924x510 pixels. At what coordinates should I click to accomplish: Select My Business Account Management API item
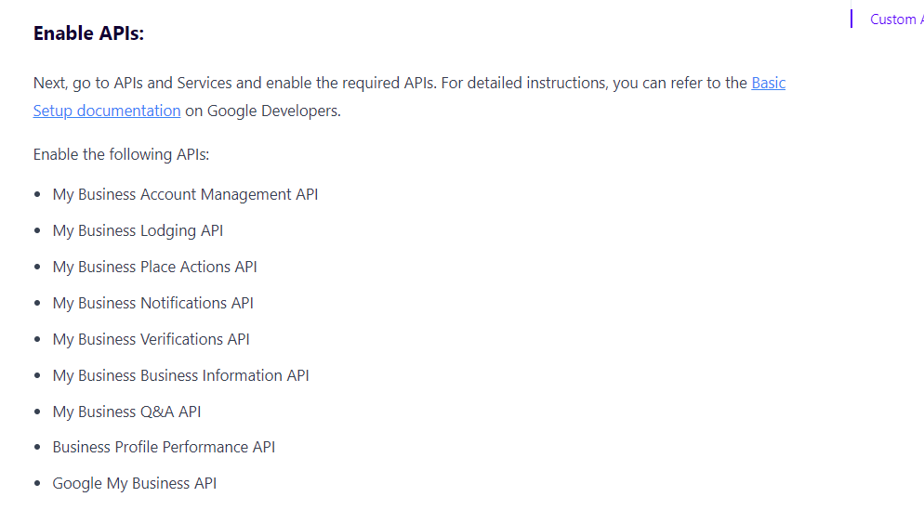185,194
